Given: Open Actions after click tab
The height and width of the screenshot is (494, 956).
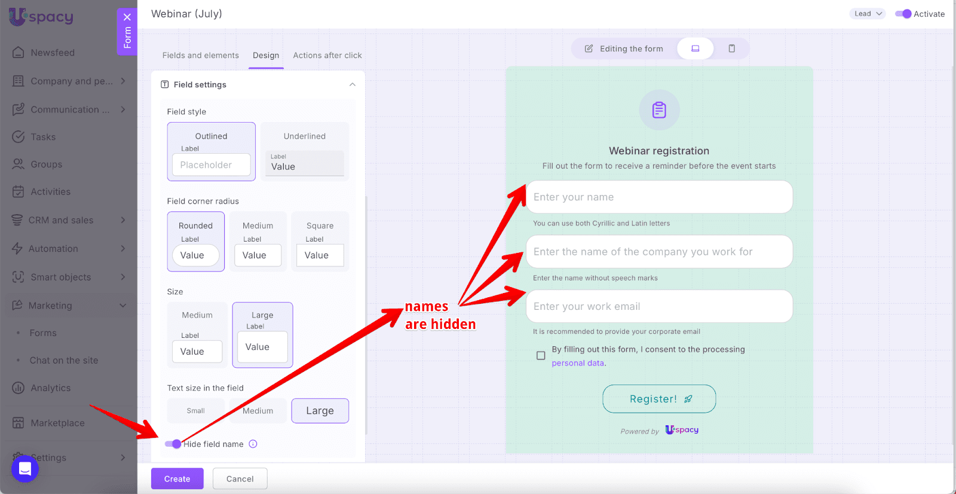Looking at the screenshot, I should [327, 55].
